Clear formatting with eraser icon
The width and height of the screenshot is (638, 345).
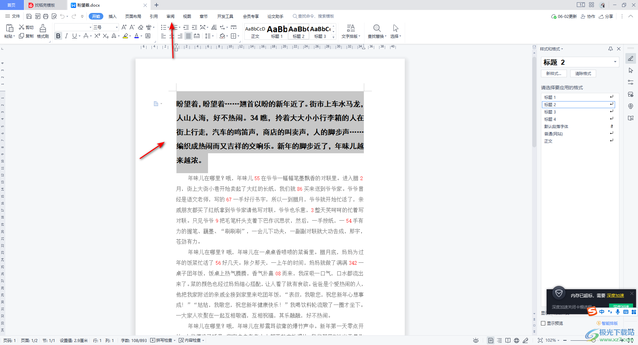(x=141, y=27)
